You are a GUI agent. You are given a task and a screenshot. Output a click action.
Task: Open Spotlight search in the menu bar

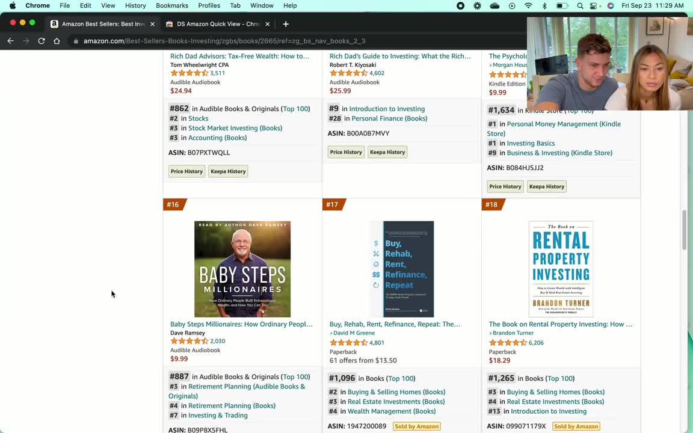(x=580, y=5)
